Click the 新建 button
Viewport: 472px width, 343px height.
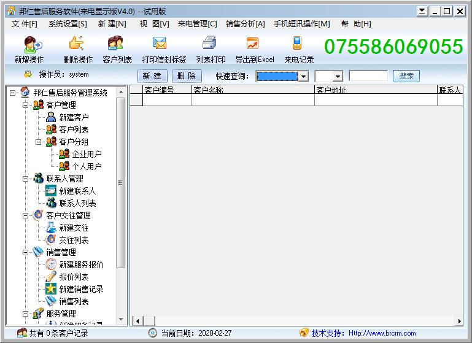click(x=152, y=76)
